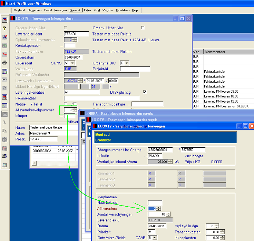Open the Bestand menu

tap(19, 10)
